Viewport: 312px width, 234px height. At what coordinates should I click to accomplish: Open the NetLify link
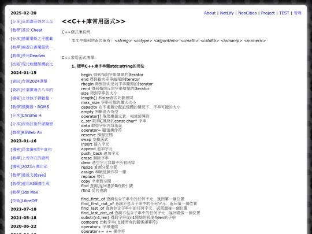point(226,13)
